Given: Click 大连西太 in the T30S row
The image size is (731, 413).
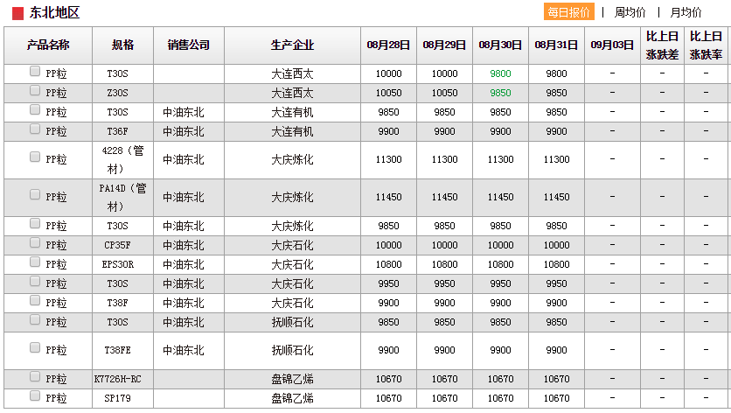Looking at the screenshot, I should point(292,73).
